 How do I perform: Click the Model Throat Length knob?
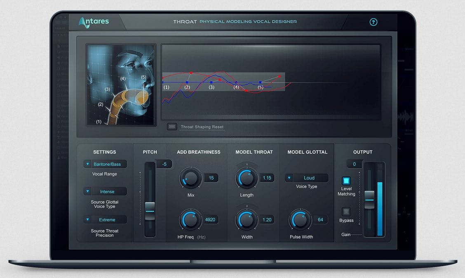[247, 178]
